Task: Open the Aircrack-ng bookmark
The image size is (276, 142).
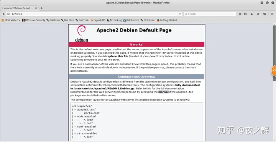Action: coord(114,20)
